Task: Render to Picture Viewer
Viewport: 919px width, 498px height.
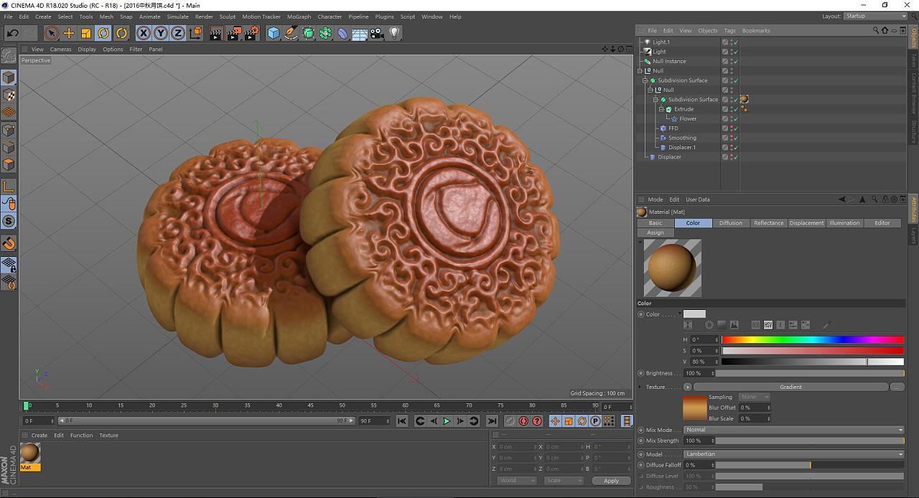Action: 234,33
